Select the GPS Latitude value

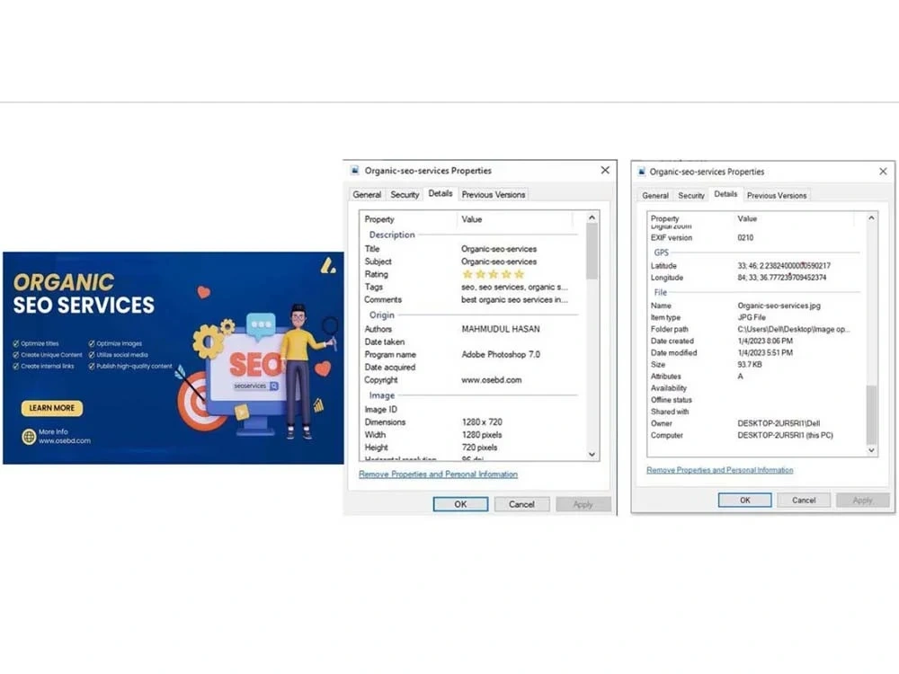click(x=784, y=265)
